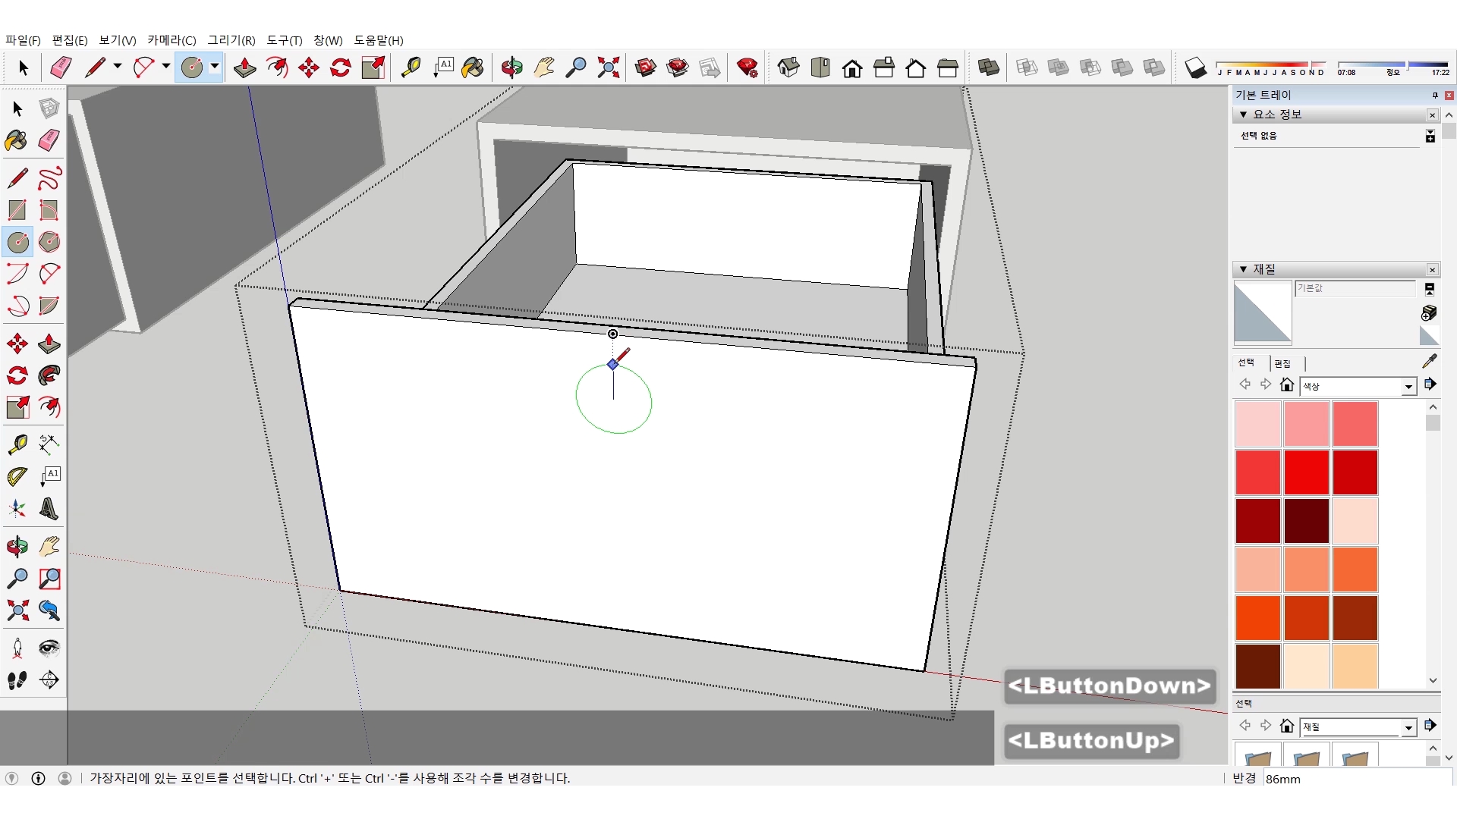Click the Zoom Extents icon in top toolbar
This screenshot has width=1457, height=819.
pyautogui.click(x=608, y=67)
